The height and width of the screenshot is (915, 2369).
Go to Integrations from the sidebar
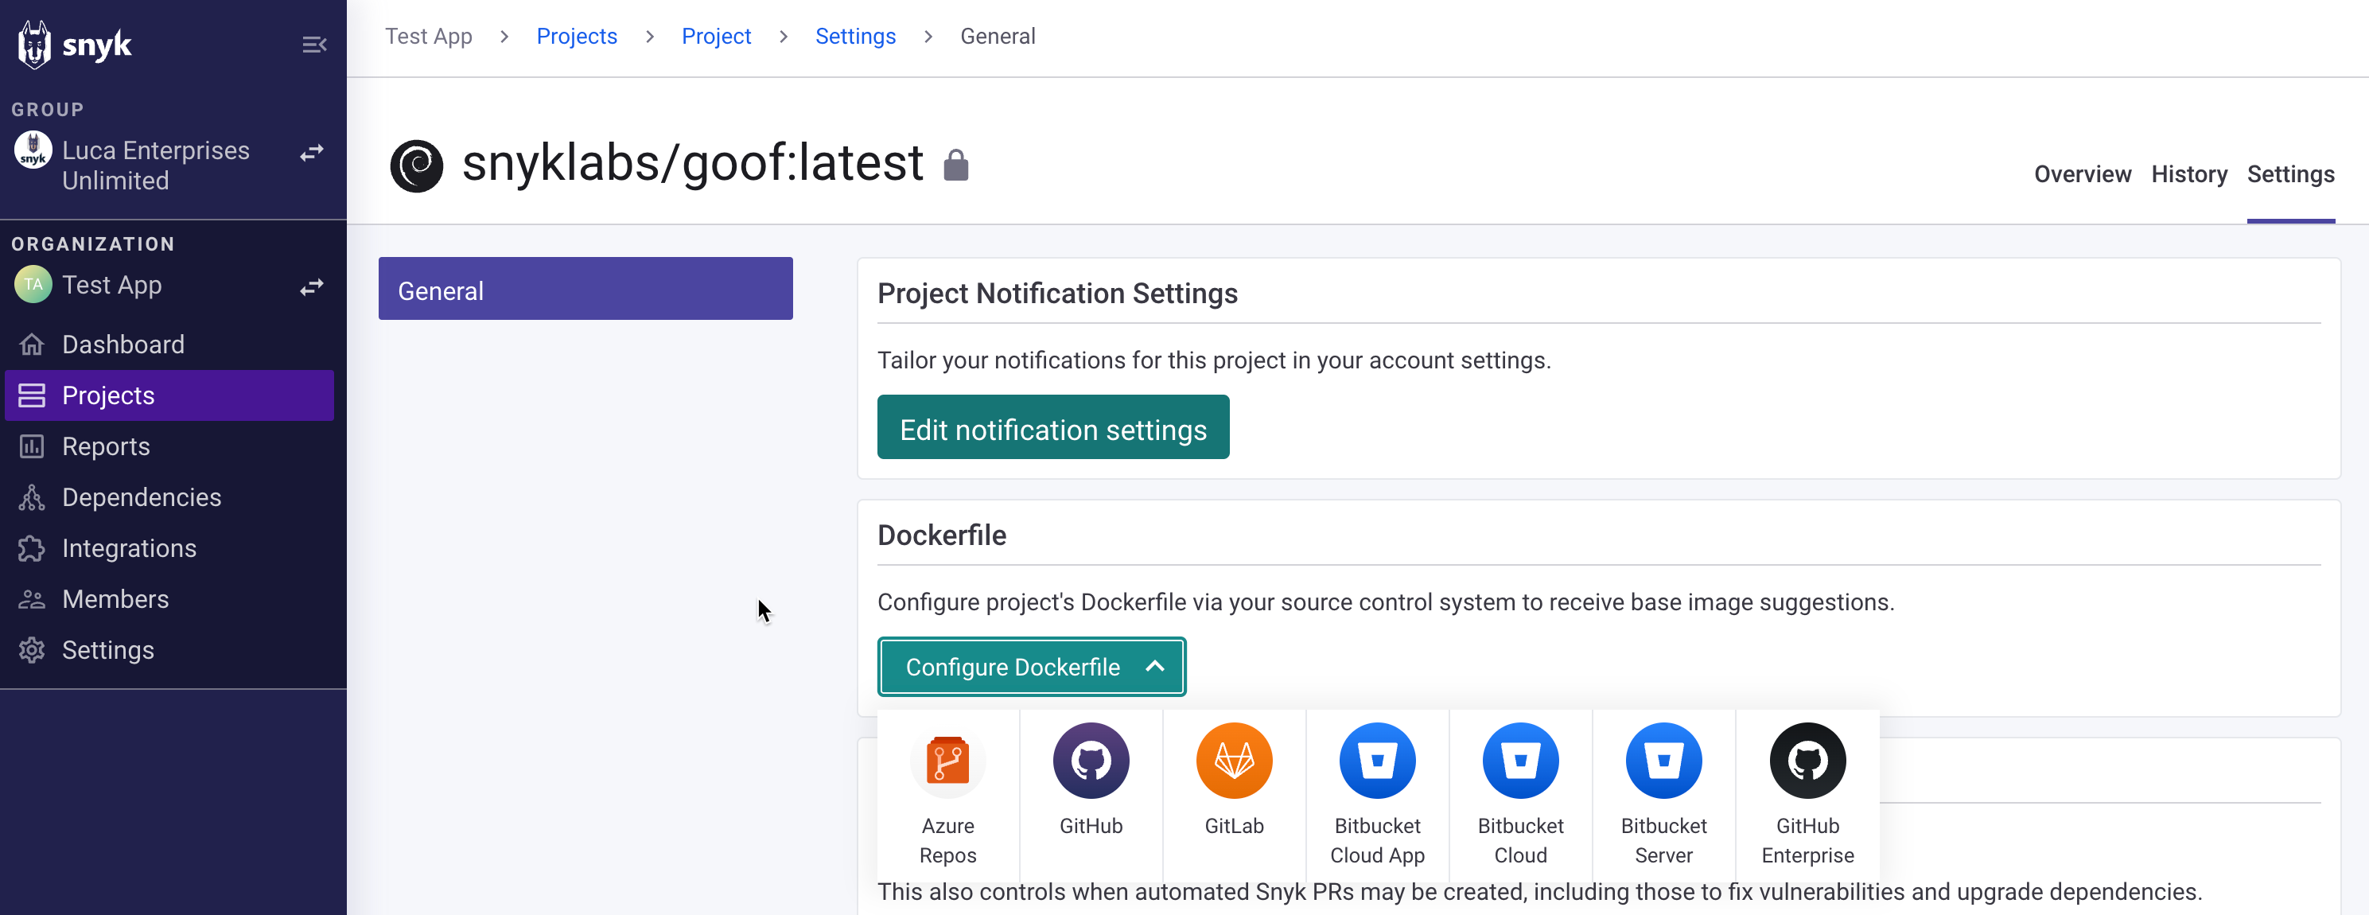(x=129, y=547)
